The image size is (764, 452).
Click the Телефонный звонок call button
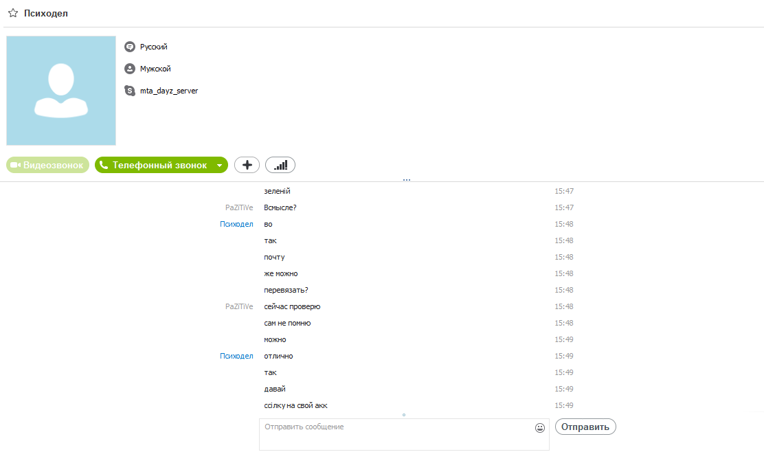pyautogui.click(x=155, y=165)
